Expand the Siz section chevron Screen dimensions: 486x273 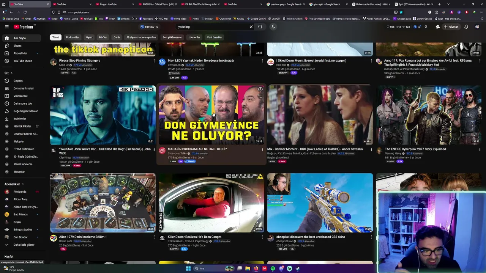12,73
